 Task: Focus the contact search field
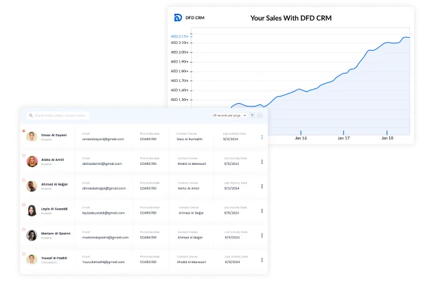click(x=58, y=115)
